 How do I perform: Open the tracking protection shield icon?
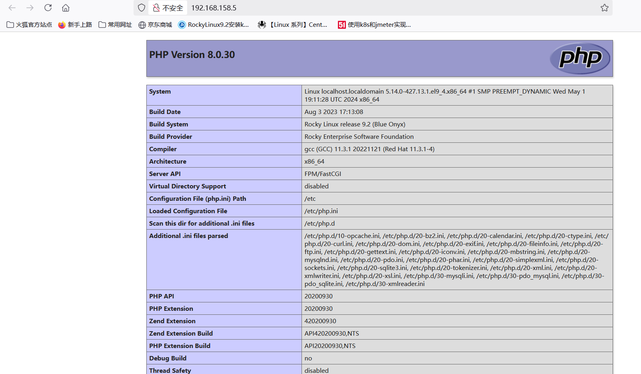[x=142, y=8]
